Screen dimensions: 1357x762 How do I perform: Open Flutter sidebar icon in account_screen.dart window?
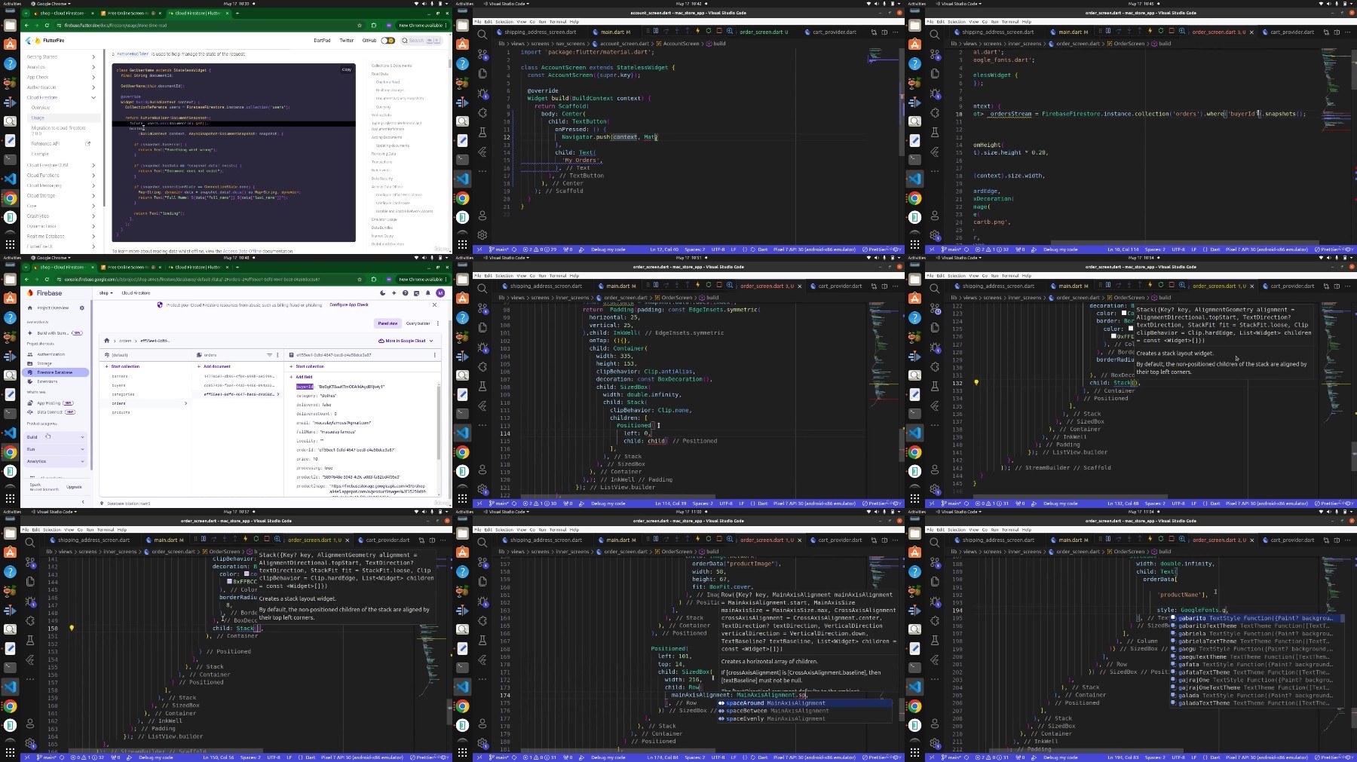pos(482,152)
